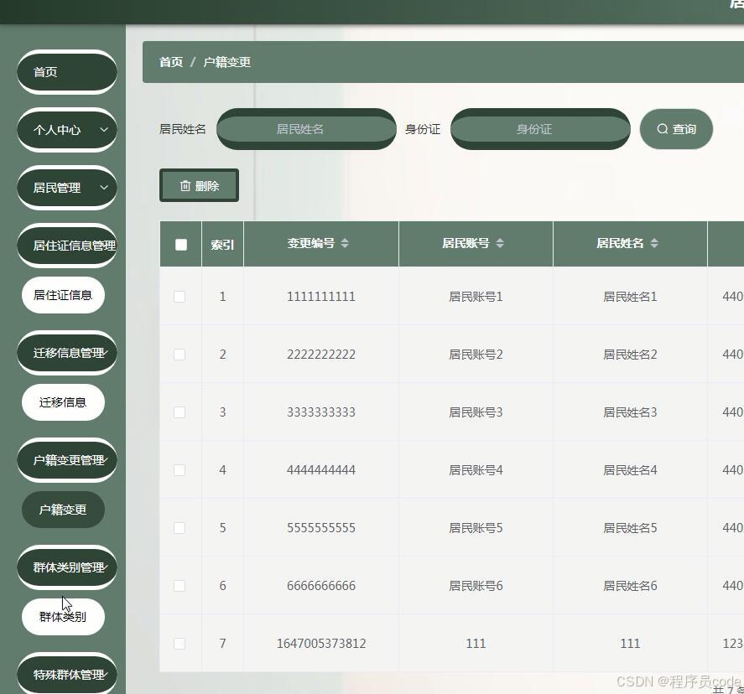Viewport: 744px width, 694px height.
Task: Click the 身份证 field label text
Action: (x=423, y=129)
